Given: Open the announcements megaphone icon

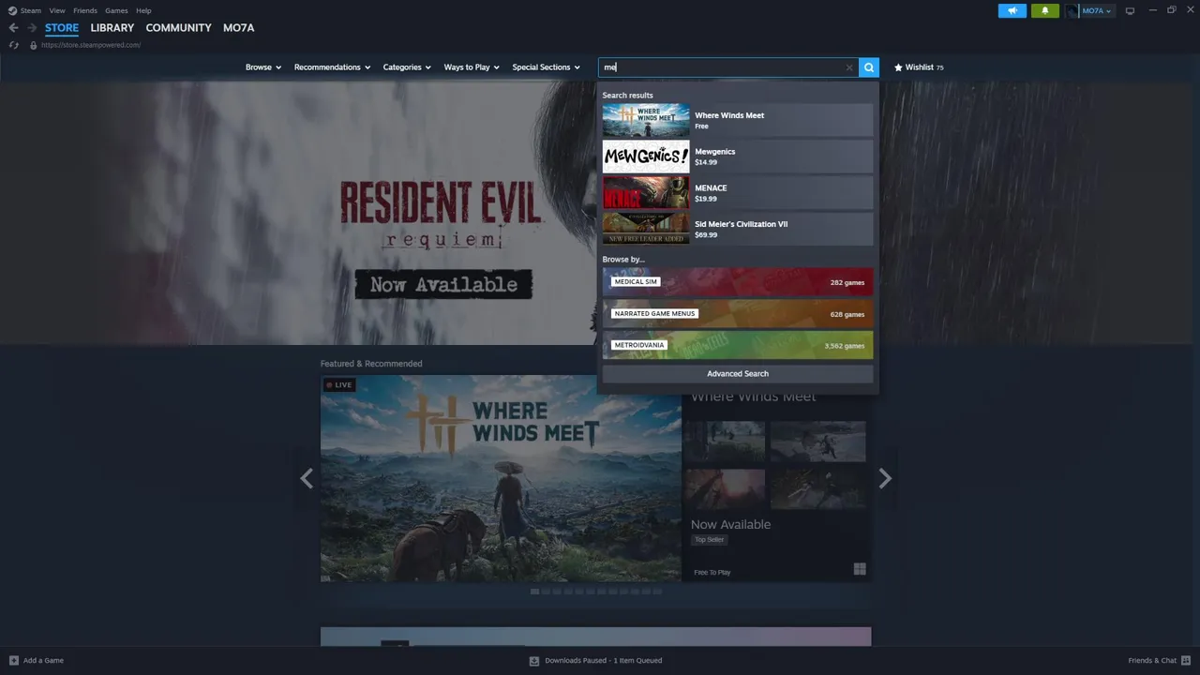Looking at the screenshot, I should (x=1012, y=11).
